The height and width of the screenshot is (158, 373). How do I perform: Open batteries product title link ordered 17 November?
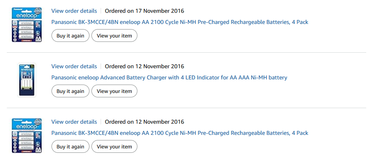tap(180, 22)
